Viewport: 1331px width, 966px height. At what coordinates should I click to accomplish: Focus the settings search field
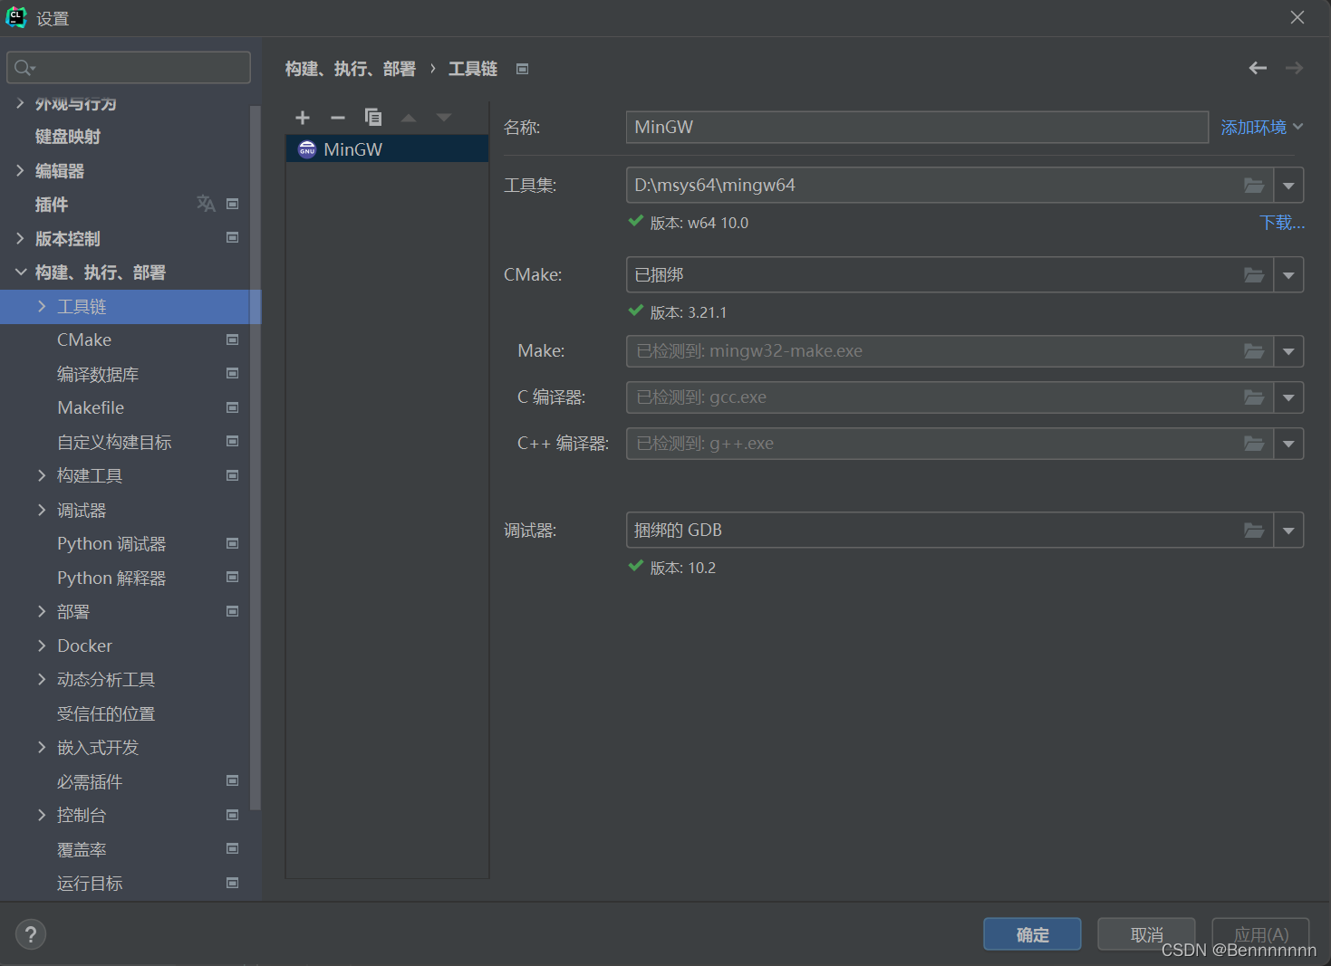click(x=129, y=68)
